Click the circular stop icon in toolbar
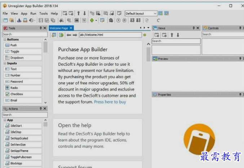 click(124, 21)
